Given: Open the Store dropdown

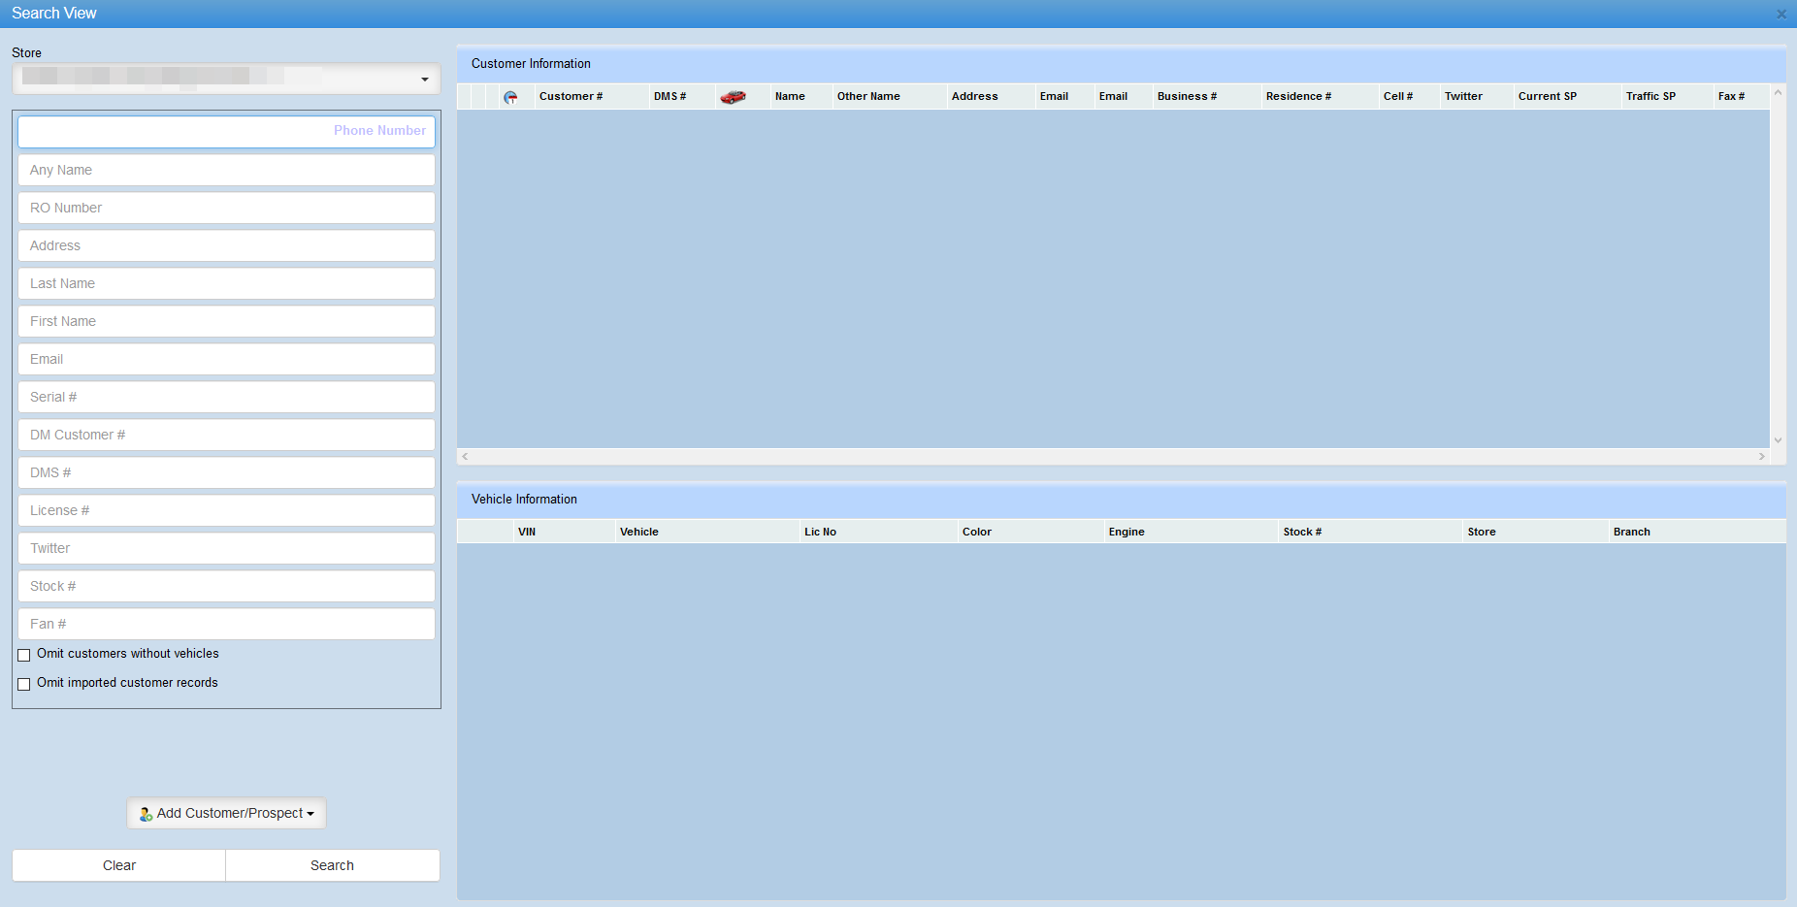Looking at the screenshot, I should coord(424,79).
